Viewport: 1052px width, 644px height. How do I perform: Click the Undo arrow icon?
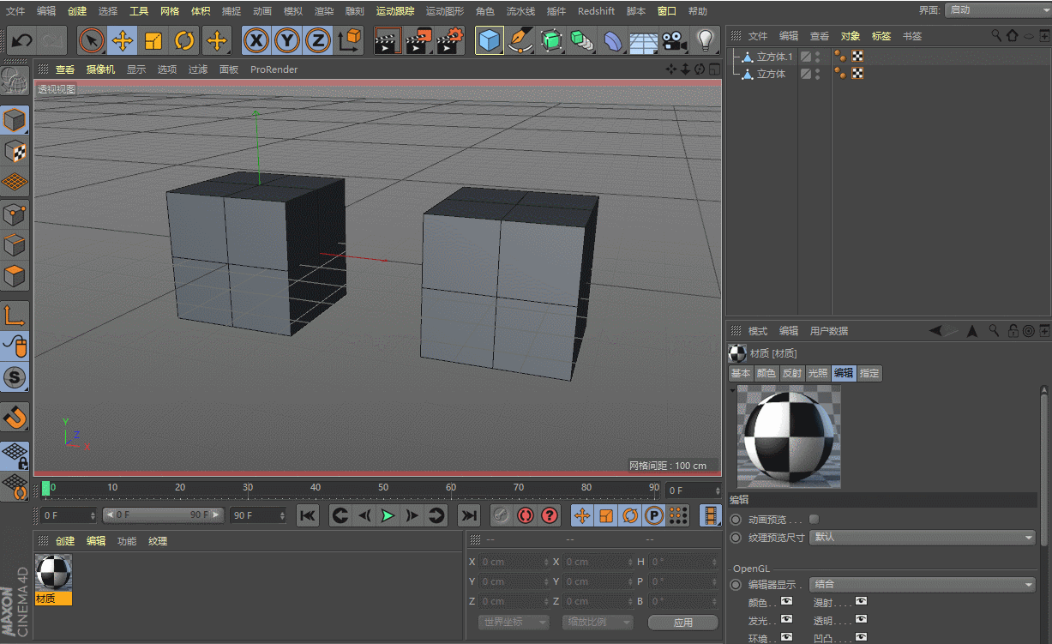(21, 40)
